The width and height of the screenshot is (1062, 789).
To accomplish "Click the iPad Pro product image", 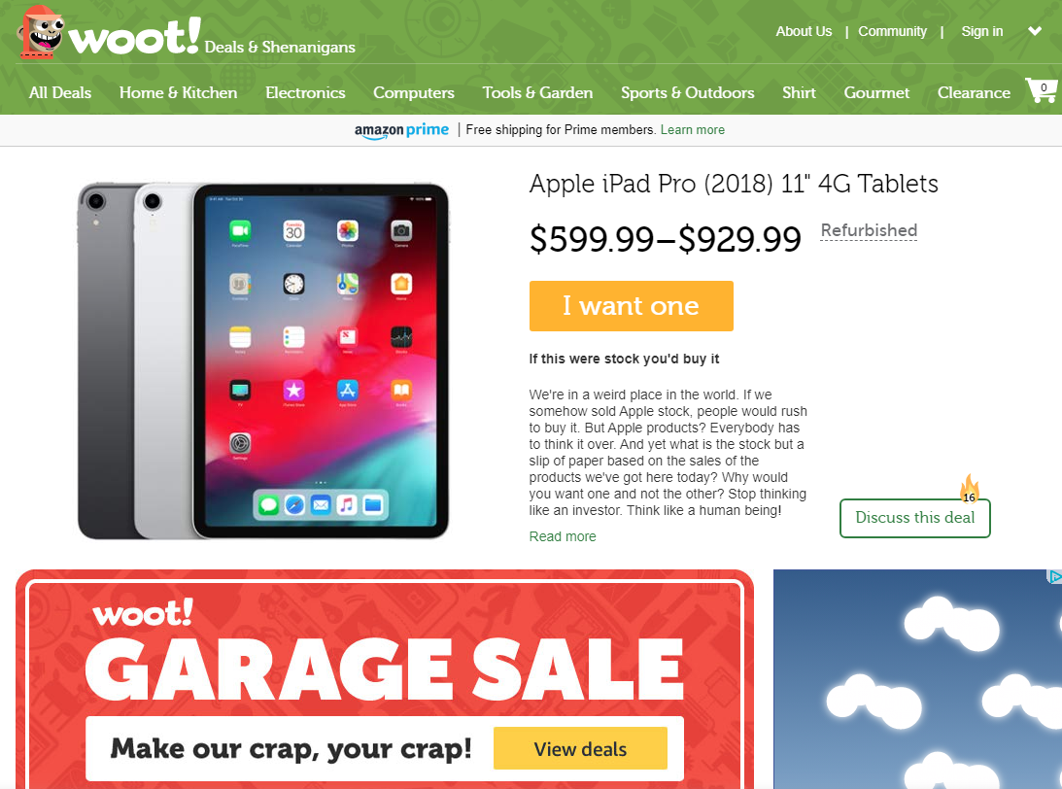I will pyautogui.click(x=263, y=360).
